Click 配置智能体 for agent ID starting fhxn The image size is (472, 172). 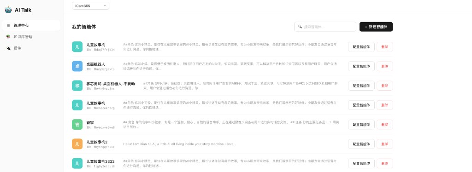[x=361, y=105]
